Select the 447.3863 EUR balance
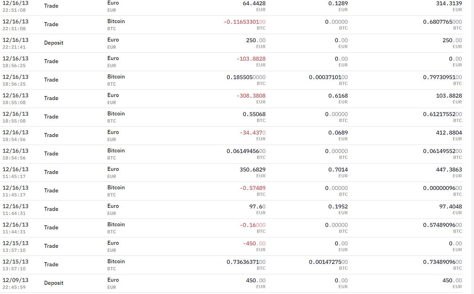The width and height of the screenshot is (474, 294). click(449, 170)
